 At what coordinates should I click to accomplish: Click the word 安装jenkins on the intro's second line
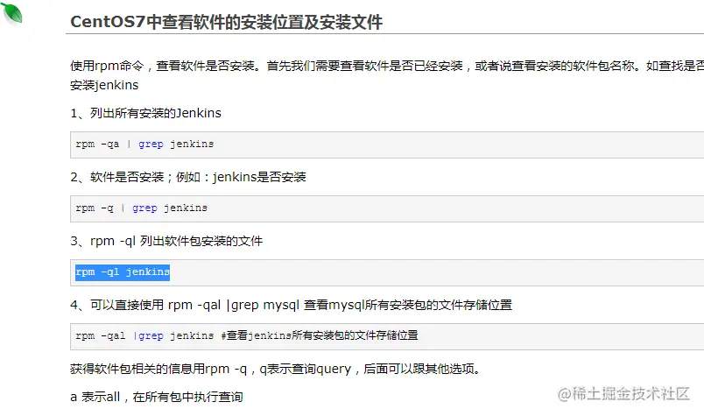tap(104, 85)
